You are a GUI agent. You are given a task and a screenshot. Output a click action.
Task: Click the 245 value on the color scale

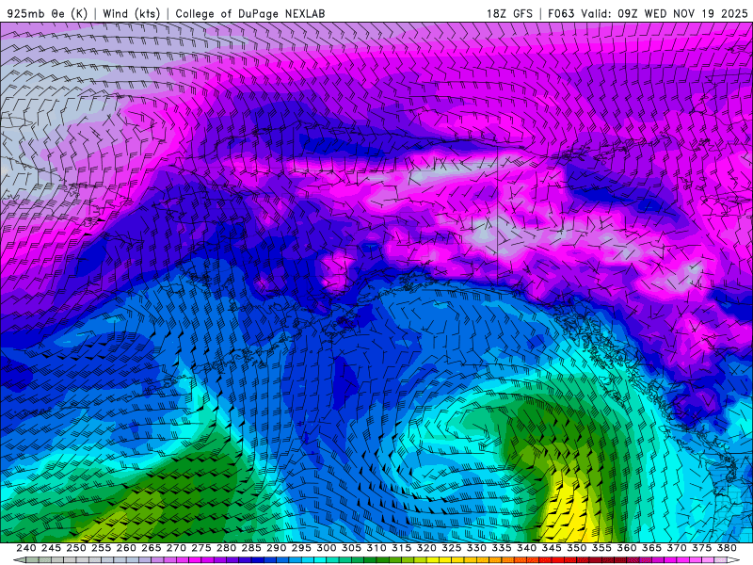[x=51, y=548]
